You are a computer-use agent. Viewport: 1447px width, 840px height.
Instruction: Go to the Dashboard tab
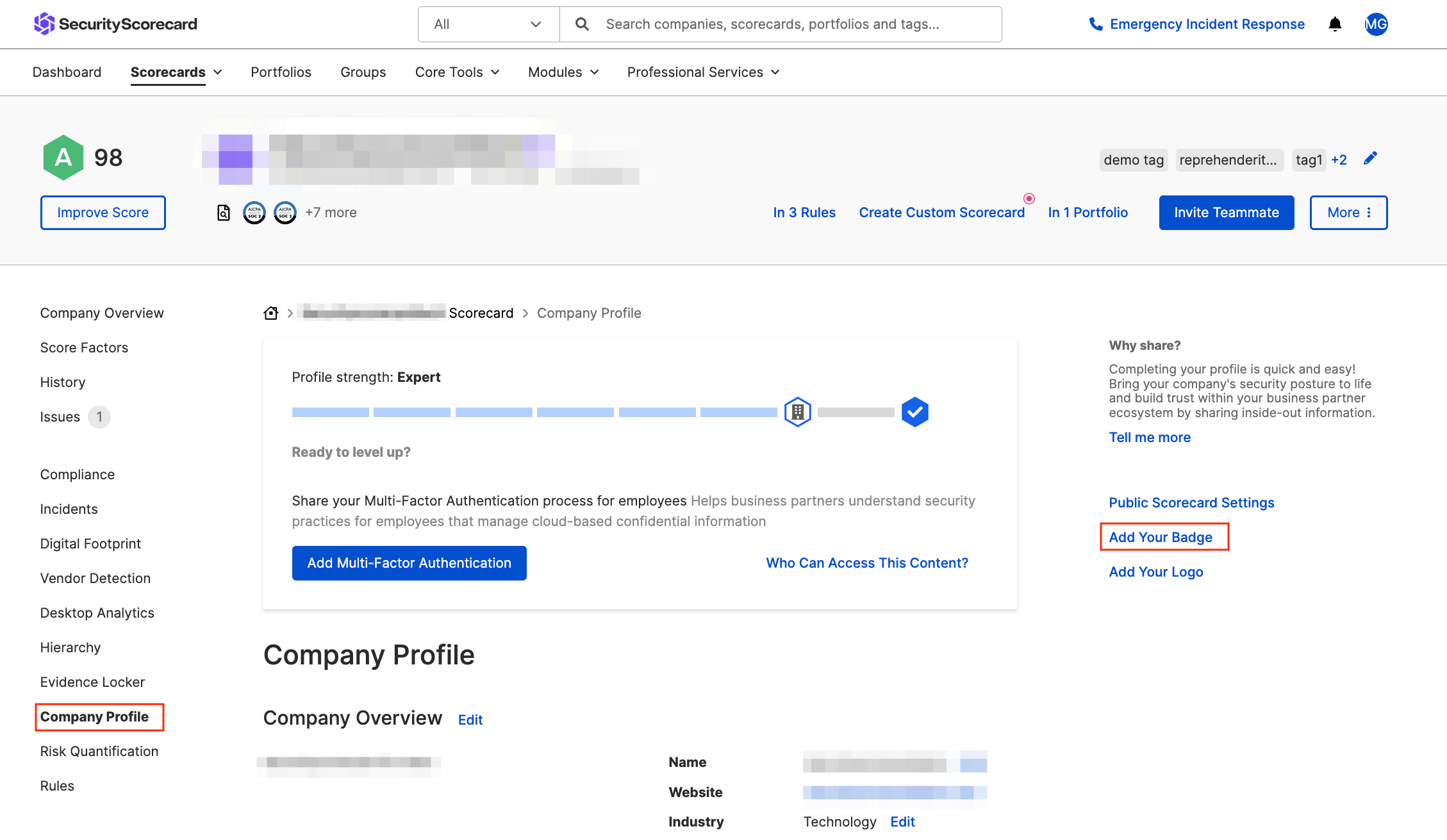pos(67,72)
